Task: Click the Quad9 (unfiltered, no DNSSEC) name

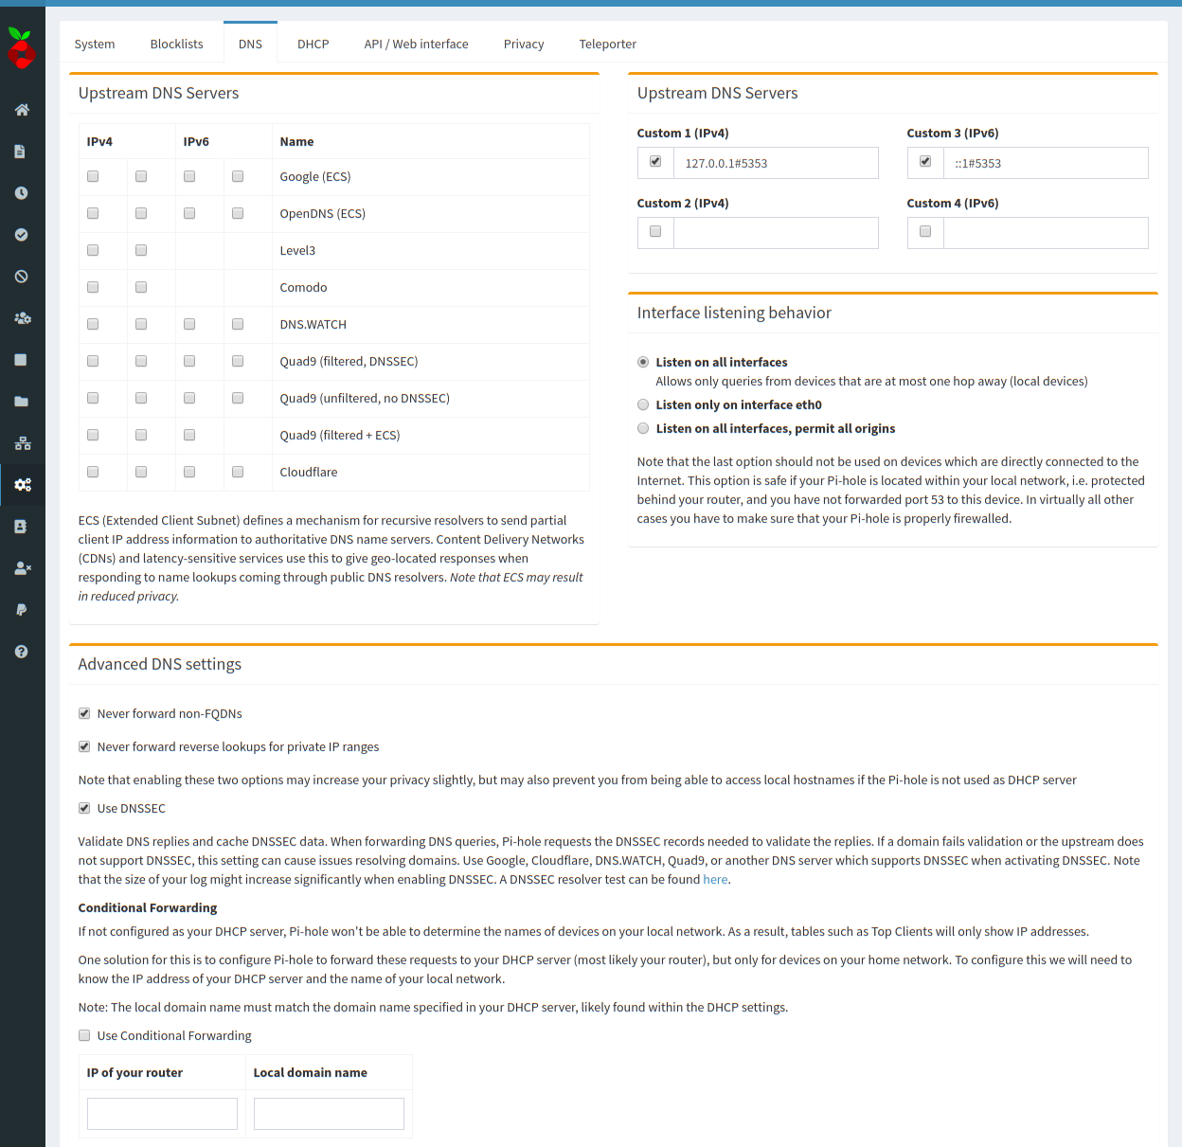Action: pos(365,398)
